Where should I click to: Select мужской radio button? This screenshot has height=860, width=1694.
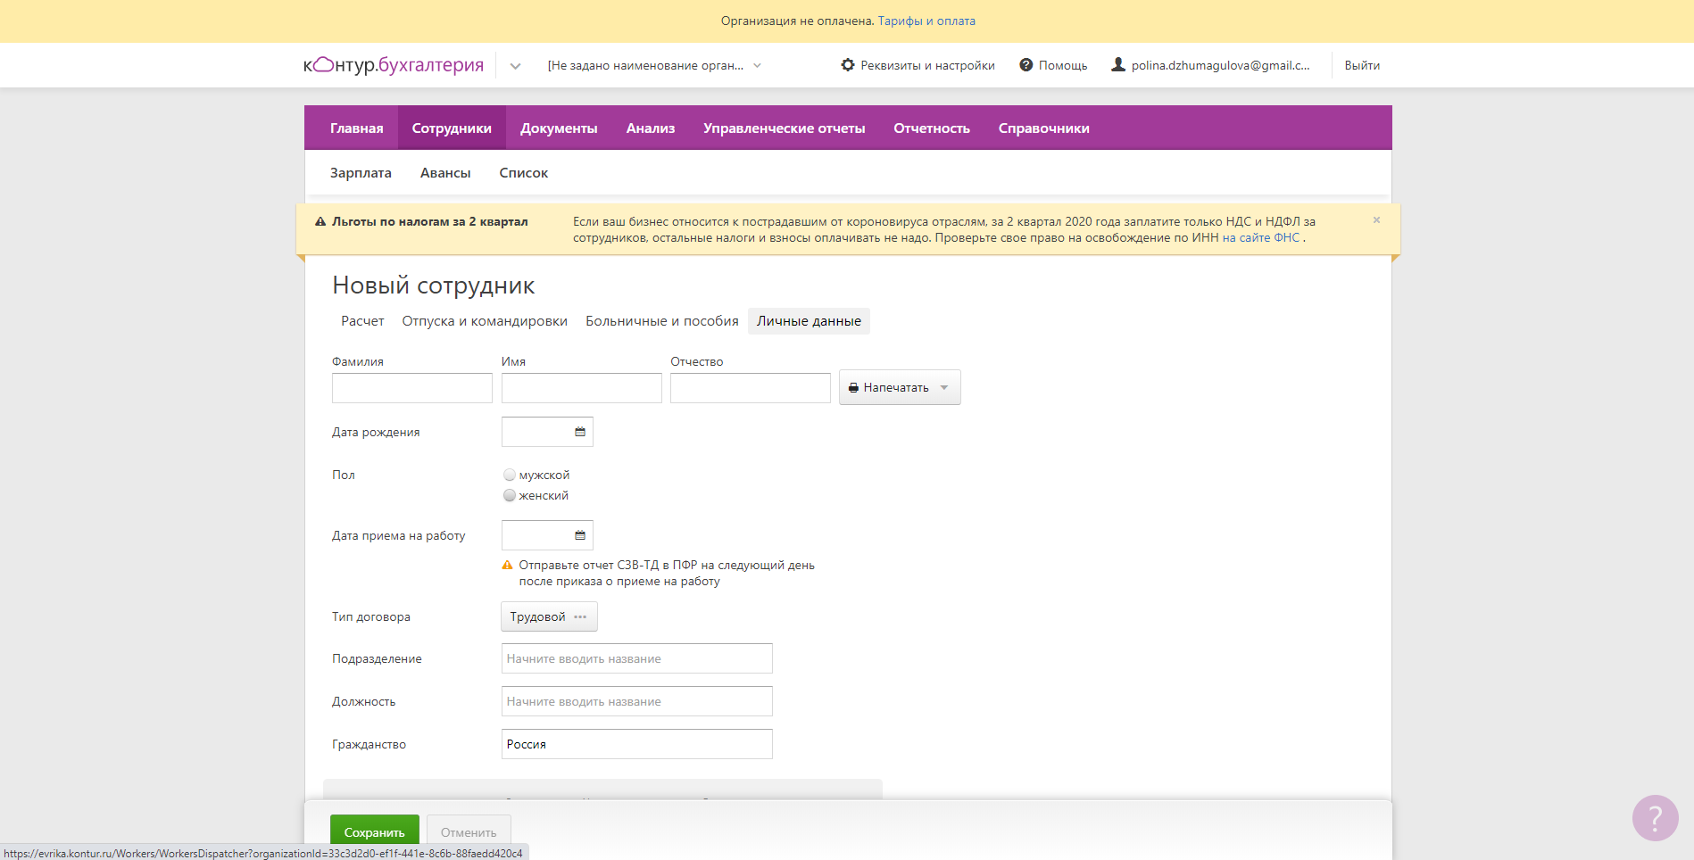tap(510, 475)
